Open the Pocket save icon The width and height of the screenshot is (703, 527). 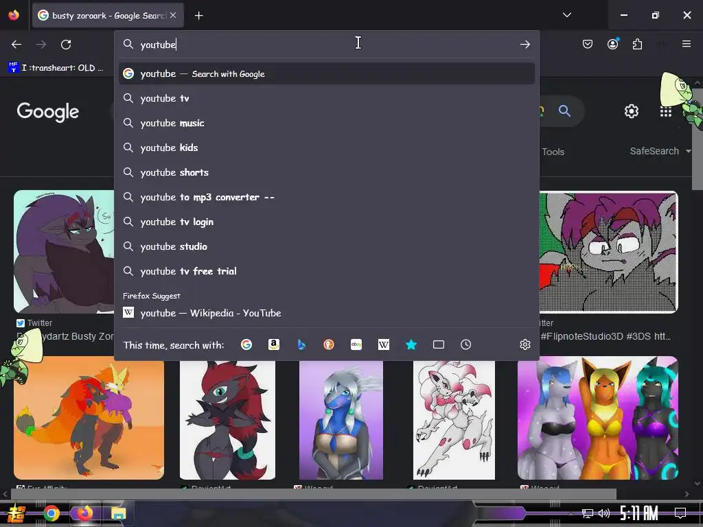[x=588, y=44]
